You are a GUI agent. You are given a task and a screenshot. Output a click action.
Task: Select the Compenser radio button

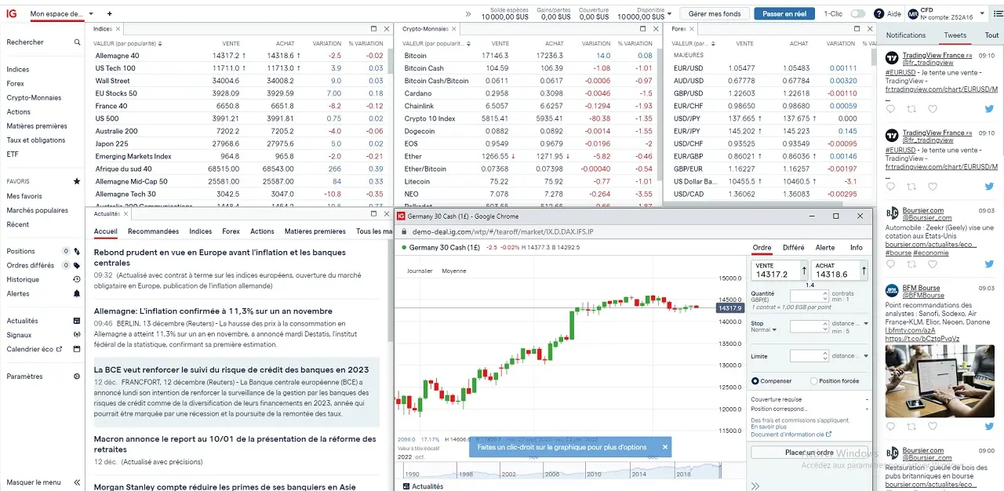[x=755, y=381]
